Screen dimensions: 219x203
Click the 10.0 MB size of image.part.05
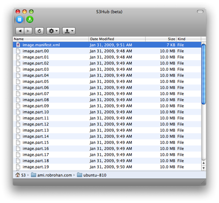(168, 81)
